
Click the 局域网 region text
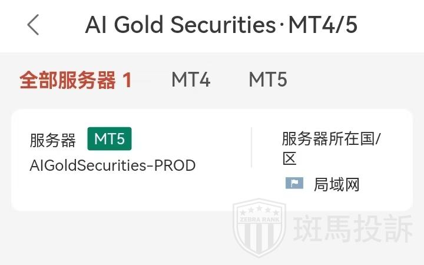(x=336, y=184)
